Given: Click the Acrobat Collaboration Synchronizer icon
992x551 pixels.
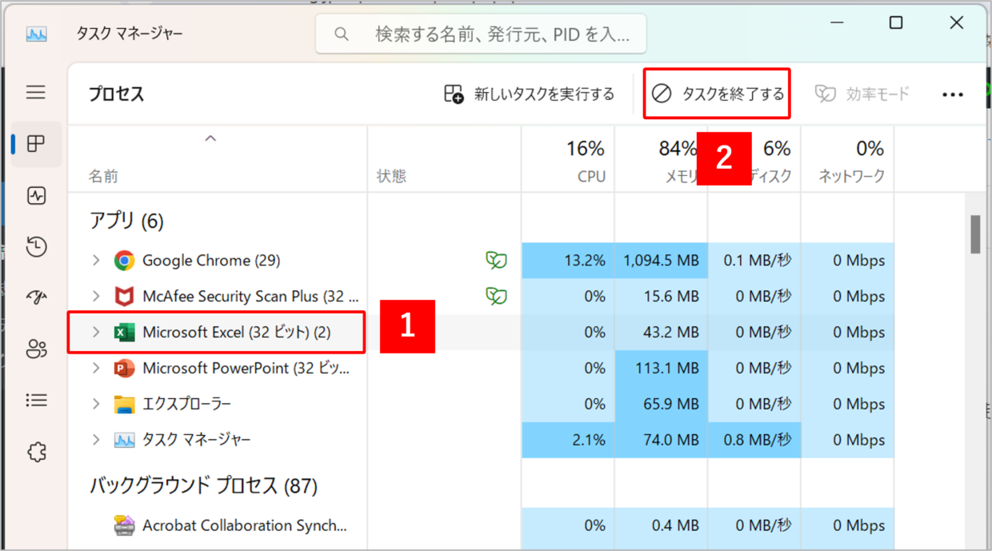Looking at the screenshot, I should point(124,525).
